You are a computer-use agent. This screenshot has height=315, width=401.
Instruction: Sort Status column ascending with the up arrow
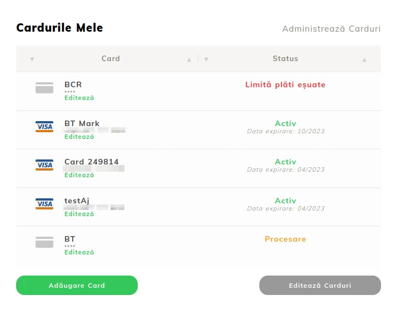(x=364, y=59)
